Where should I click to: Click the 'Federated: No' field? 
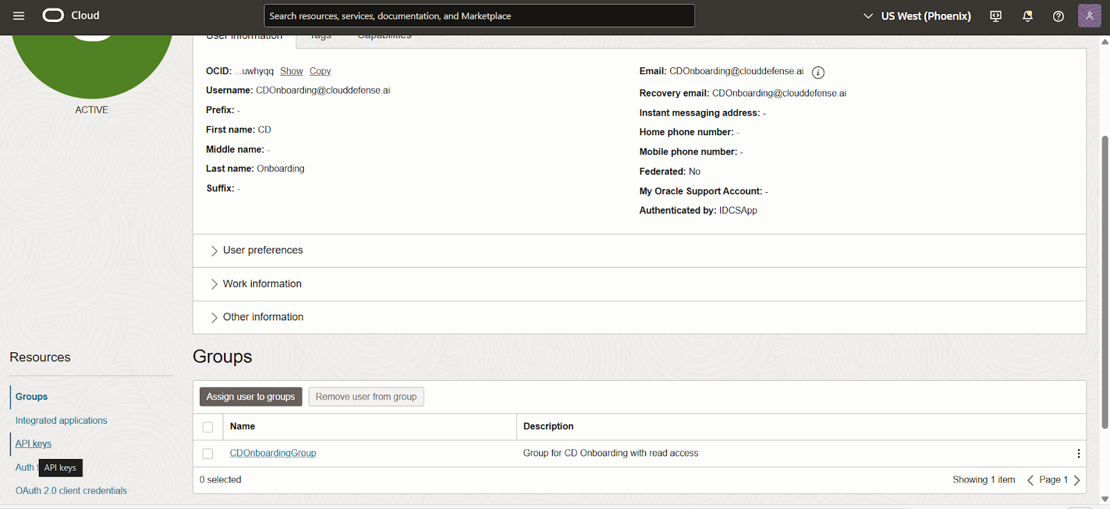tap(669, 171)
